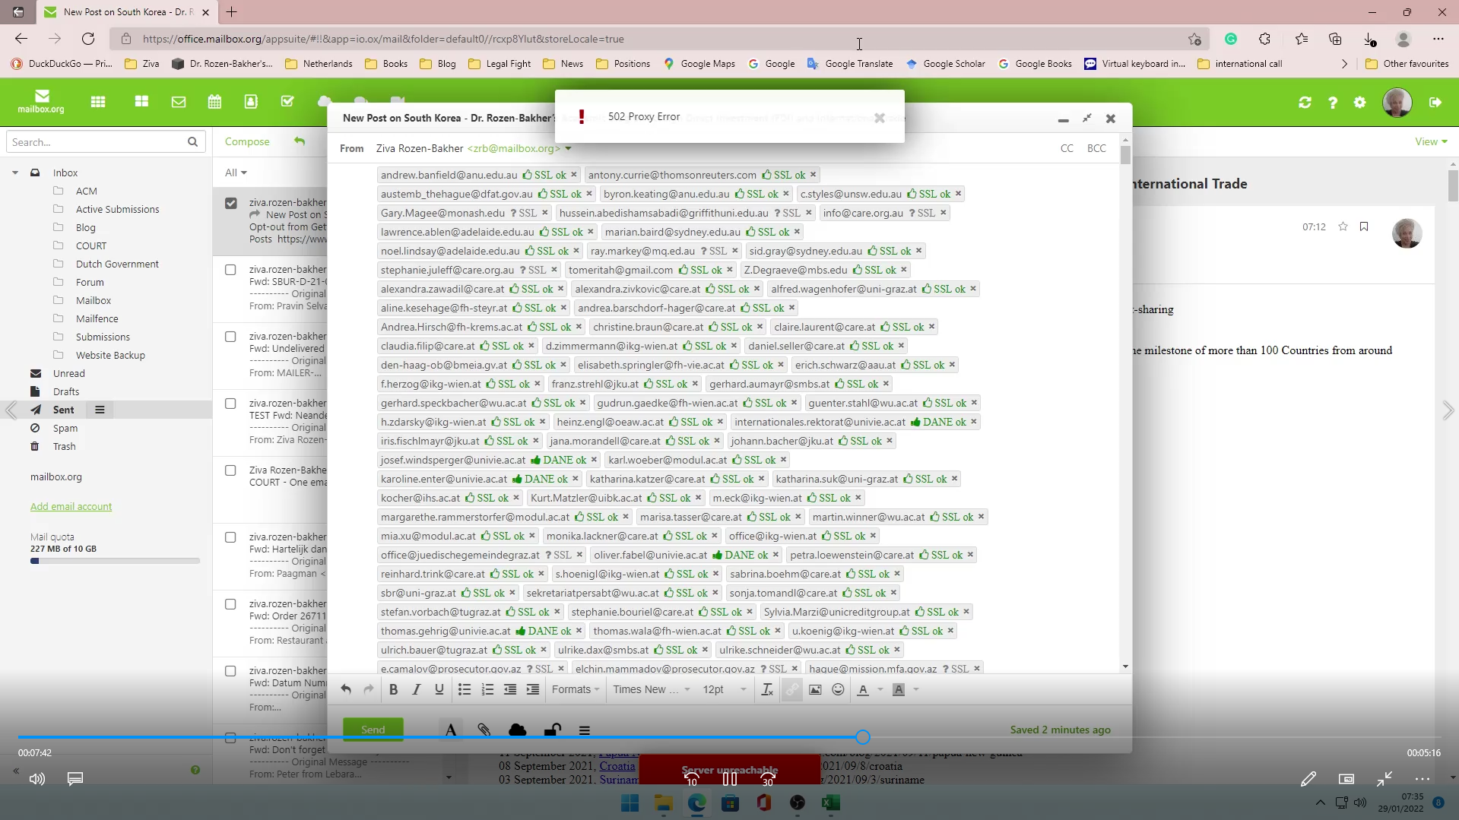Open the help question mark icon
The height and width of the screenshot is (820, 1459).
(x=1333, y=103)
